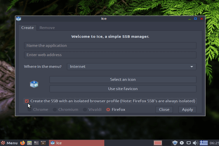Open the file manager taskbar icon
This screenshot has height=146, width=219.
(29, 143)
